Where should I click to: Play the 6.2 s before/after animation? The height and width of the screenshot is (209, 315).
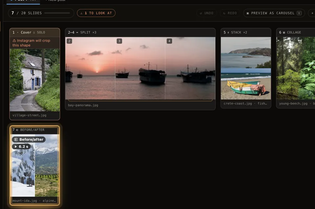(x=22, y=147)
